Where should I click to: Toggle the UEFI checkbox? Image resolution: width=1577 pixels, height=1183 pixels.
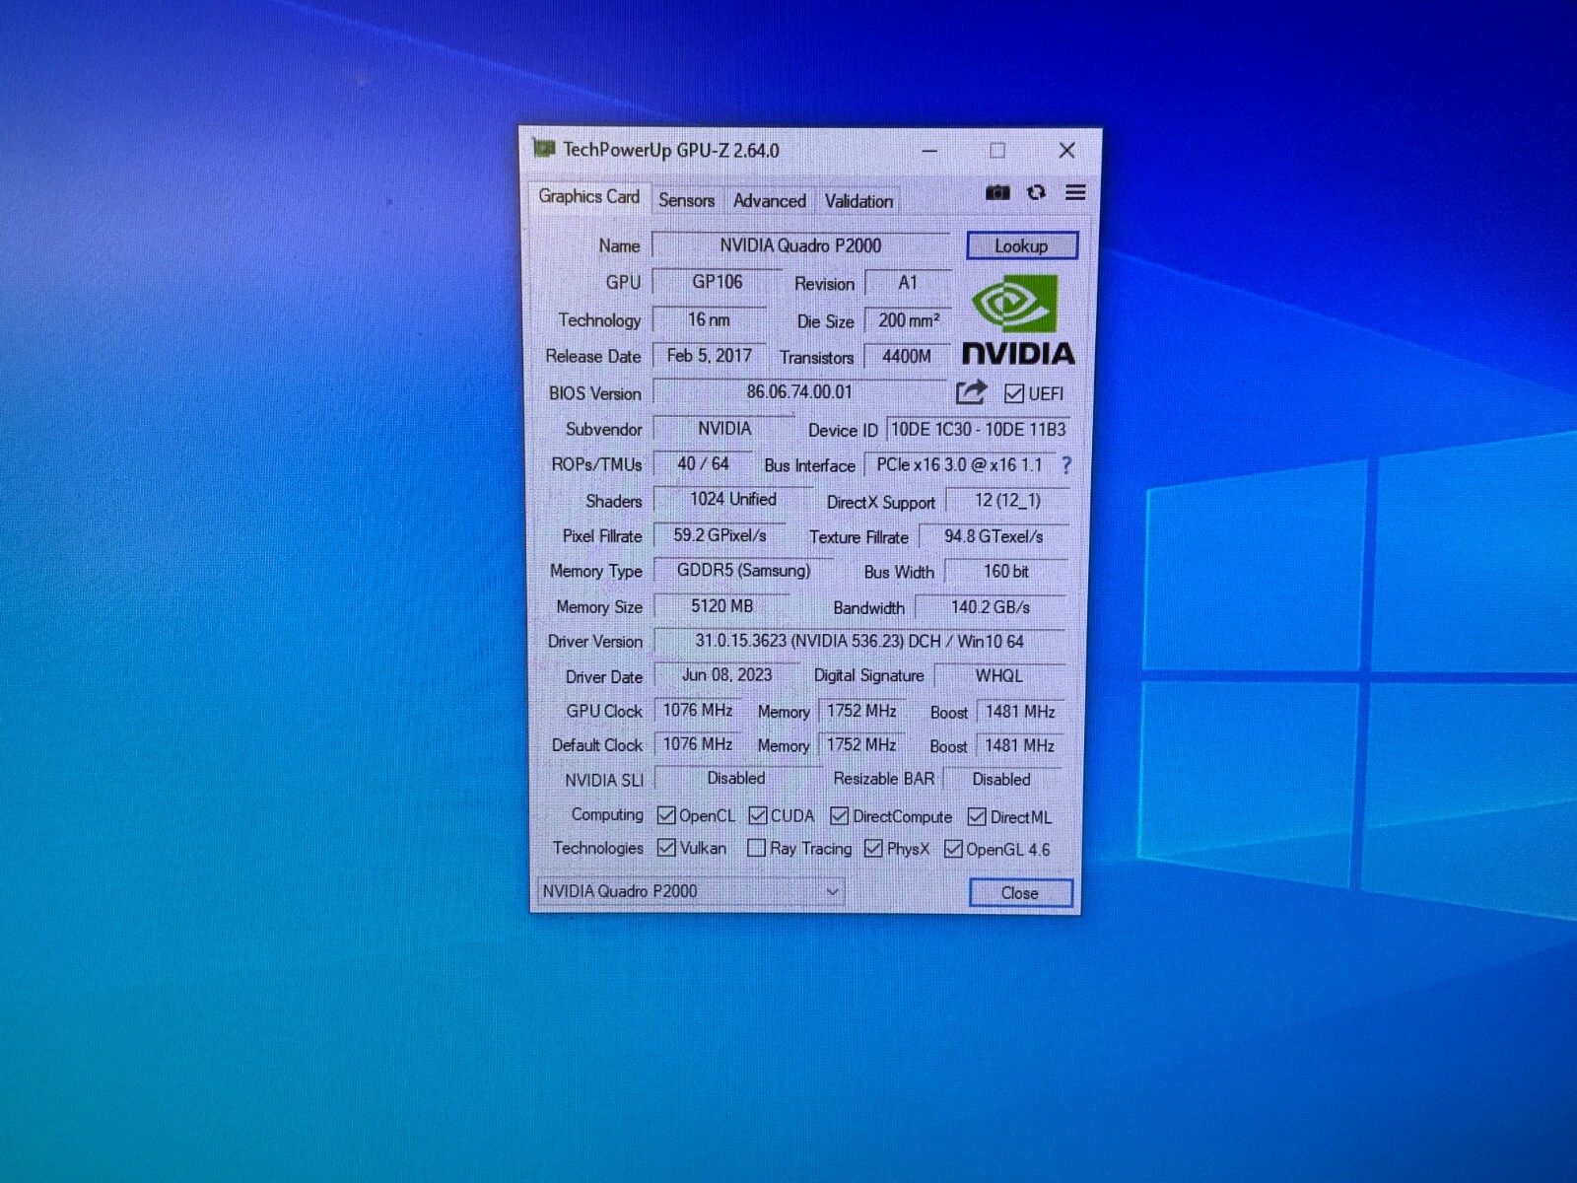click(x=1013, y=393)
